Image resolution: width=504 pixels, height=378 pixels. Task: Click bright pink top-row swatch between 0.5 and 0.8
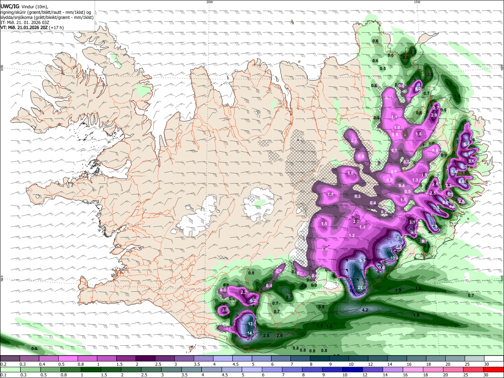point(68,359)
